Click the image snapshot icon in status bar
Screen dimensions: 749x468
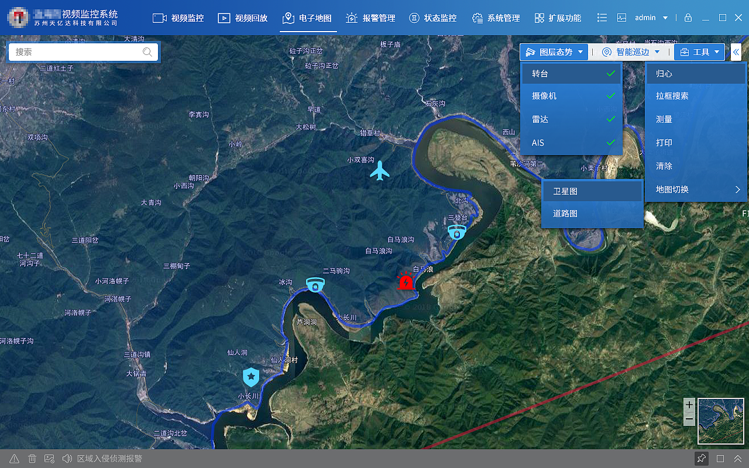click(49, 459)
